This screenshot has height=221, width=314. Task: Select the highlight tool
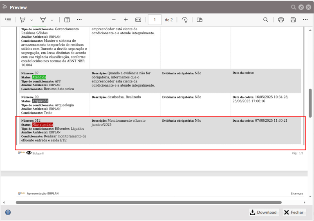tap(23, 20)
